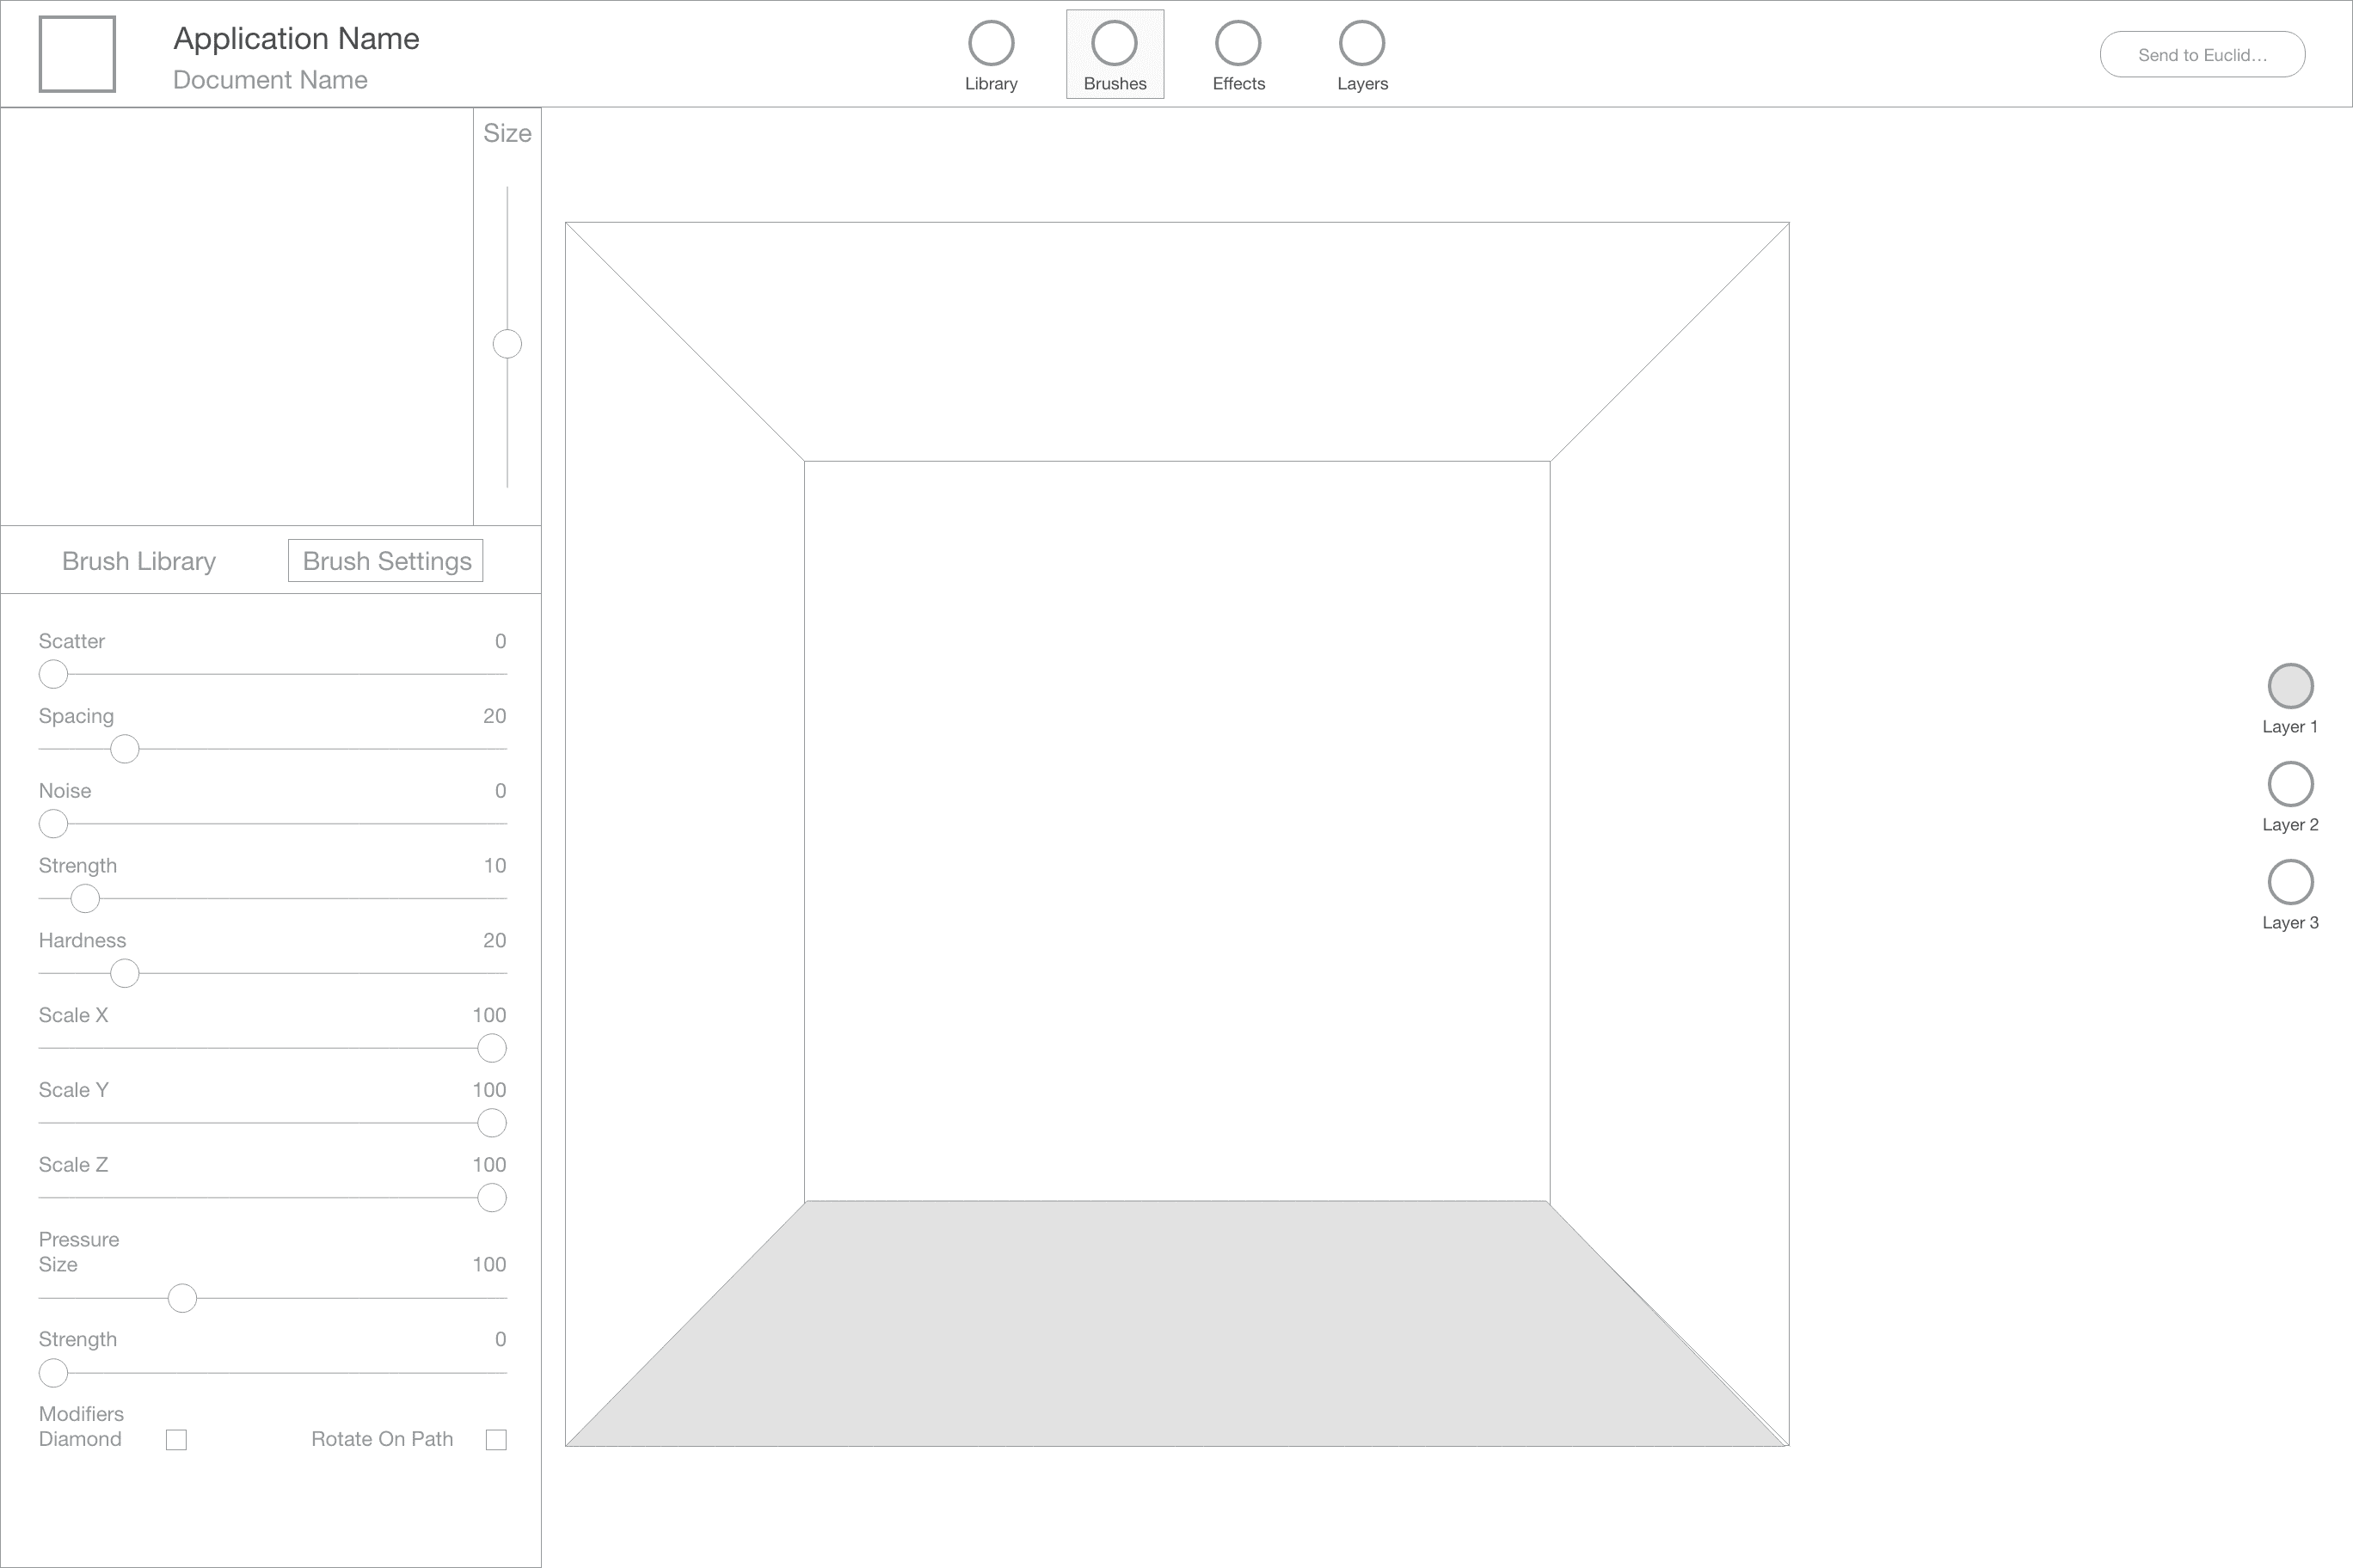Click the Scatter slider handle
The image size is (2353, 1568).
[53, 674]
